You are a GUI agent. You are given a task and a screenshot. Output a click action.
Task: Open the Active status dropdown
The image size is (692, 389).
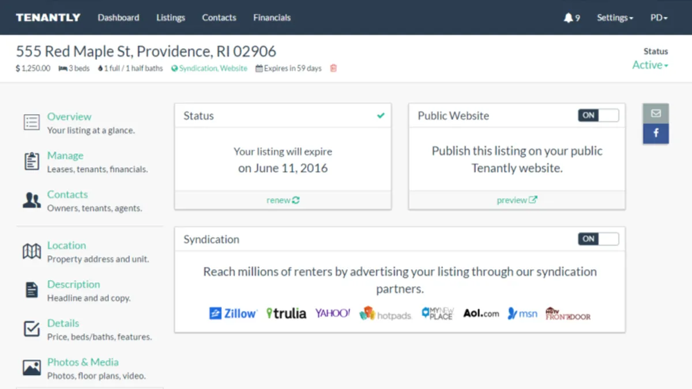click(x=650, y=65)
